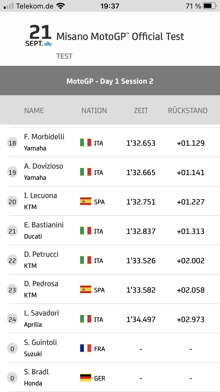
Task: Tap the Italian flag next to F. Morbidelli
Action: (x=86, y=143)
